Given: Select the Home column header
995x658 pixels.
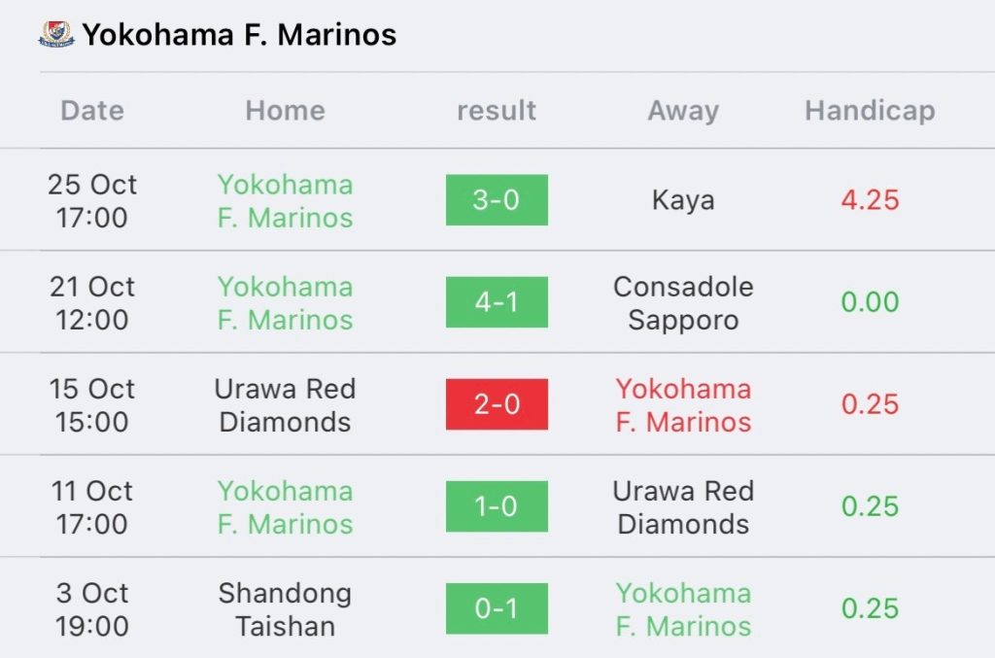Looking at the screenshot, I should tap(285, 111).
